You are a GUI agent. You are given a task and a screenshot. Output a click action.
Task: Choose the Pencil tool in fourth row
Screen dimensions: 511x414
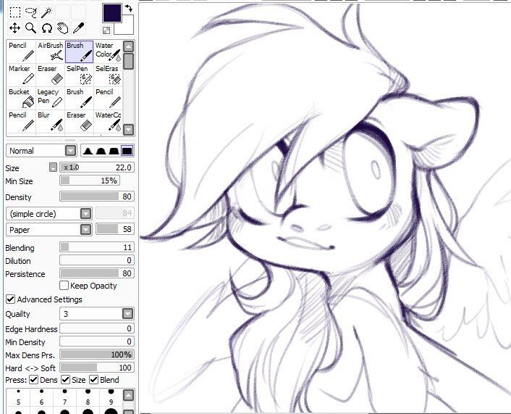[x=21, y=122]
